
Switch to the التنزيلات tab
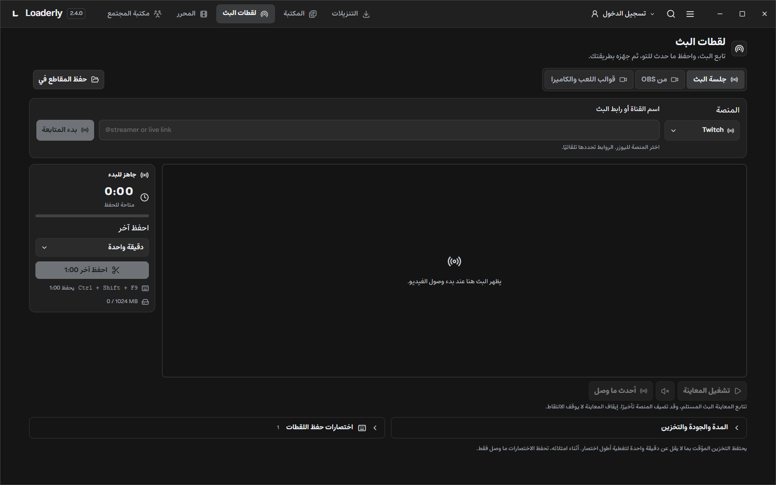pos(350,14)
